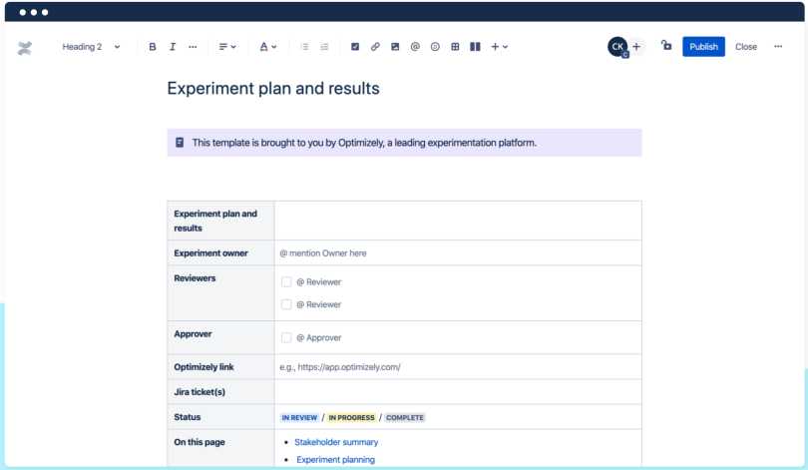
Task: Insert a column layout
Action: [475, 47]
